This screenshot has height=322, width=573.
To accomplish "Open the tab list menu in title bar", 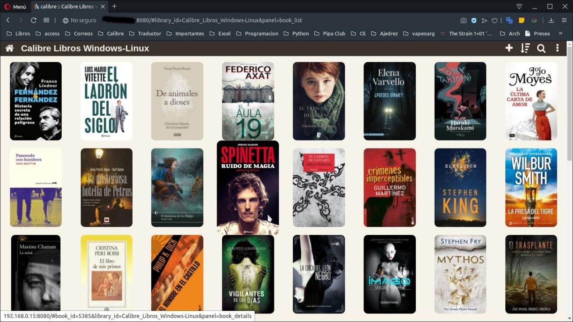I will (x=519, y=6).
